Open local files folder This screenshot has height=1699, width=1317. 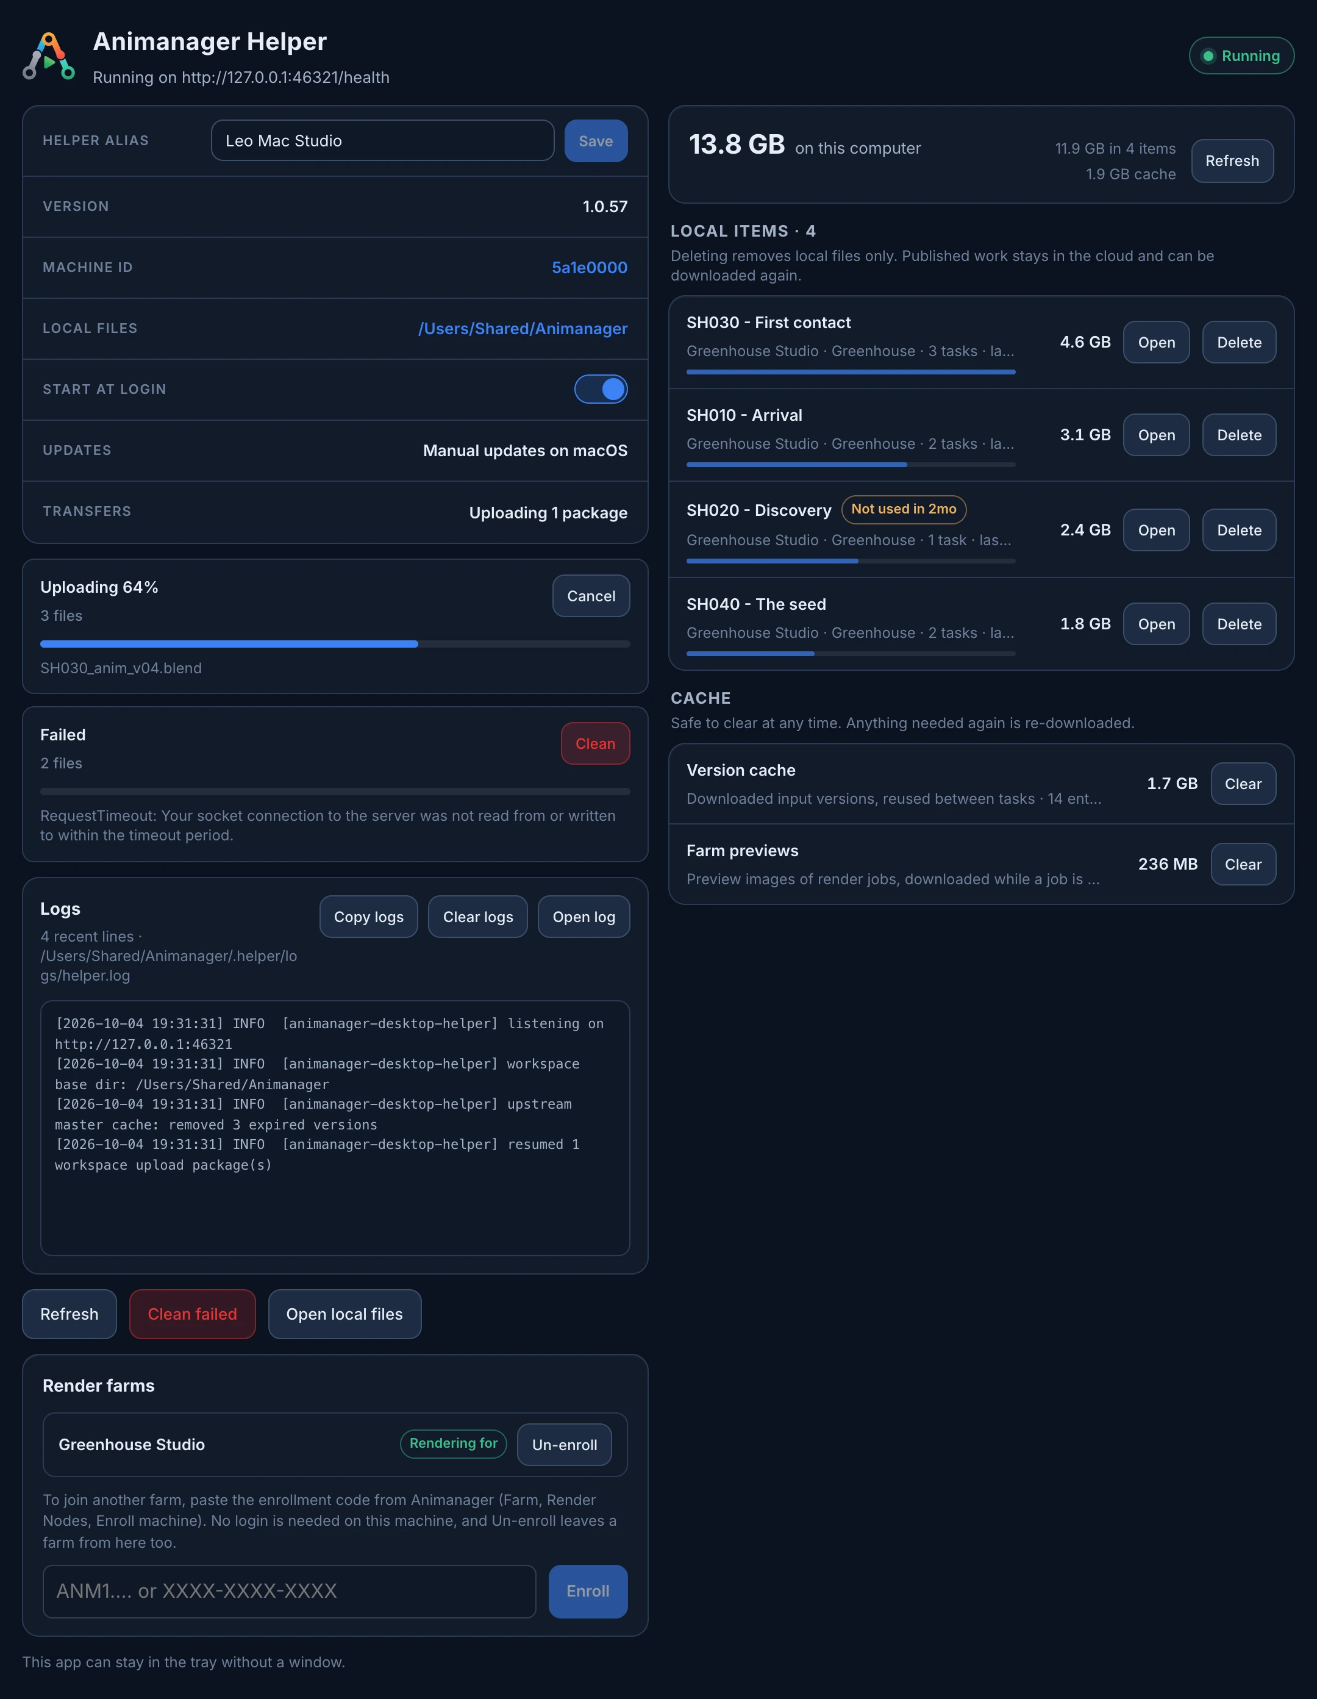click(x=344, y=1314)
